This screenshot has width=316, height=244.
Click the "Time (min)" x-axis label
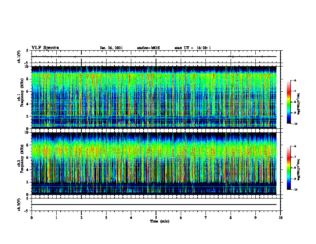pyautogui.click(x=160, y=221)
